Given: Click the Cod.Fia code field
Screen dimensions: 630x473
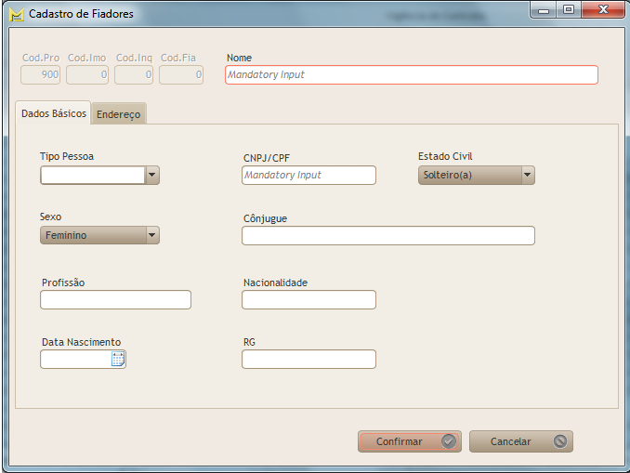Looking at the screenshot, I should (x=181, y=75).
